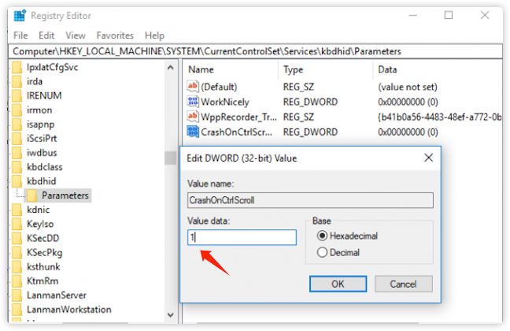This screenshot has width=510, height=331.
Task: Select the Hexadecimal base radio button
Action: (x=322, y=236)
